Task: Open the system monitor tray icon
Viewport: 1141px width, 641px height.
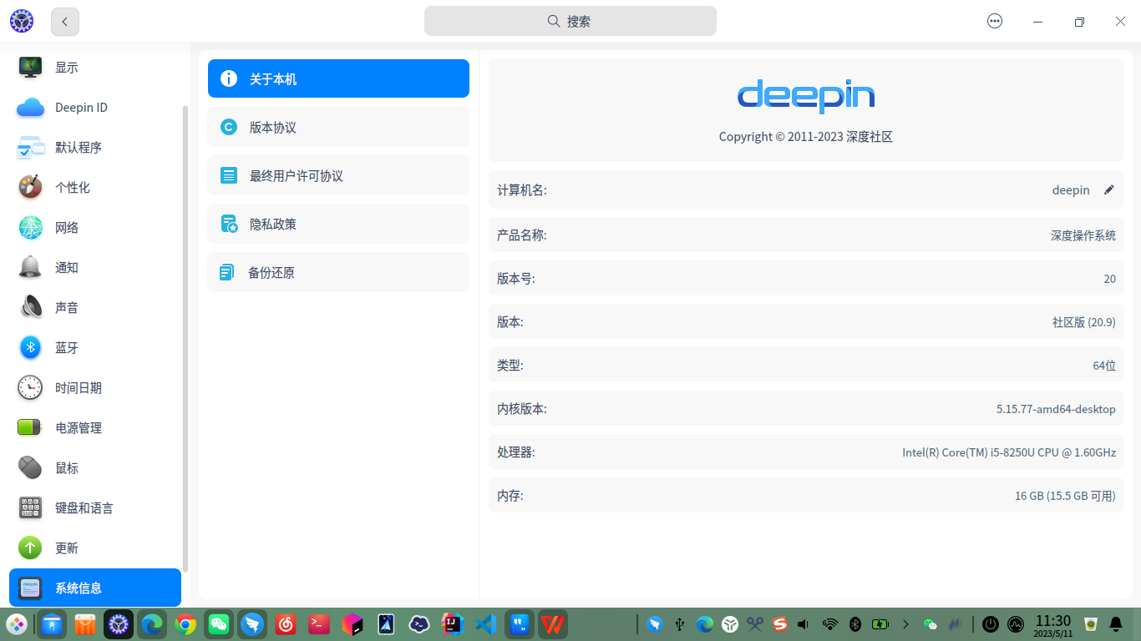Action: (1017, 623)
